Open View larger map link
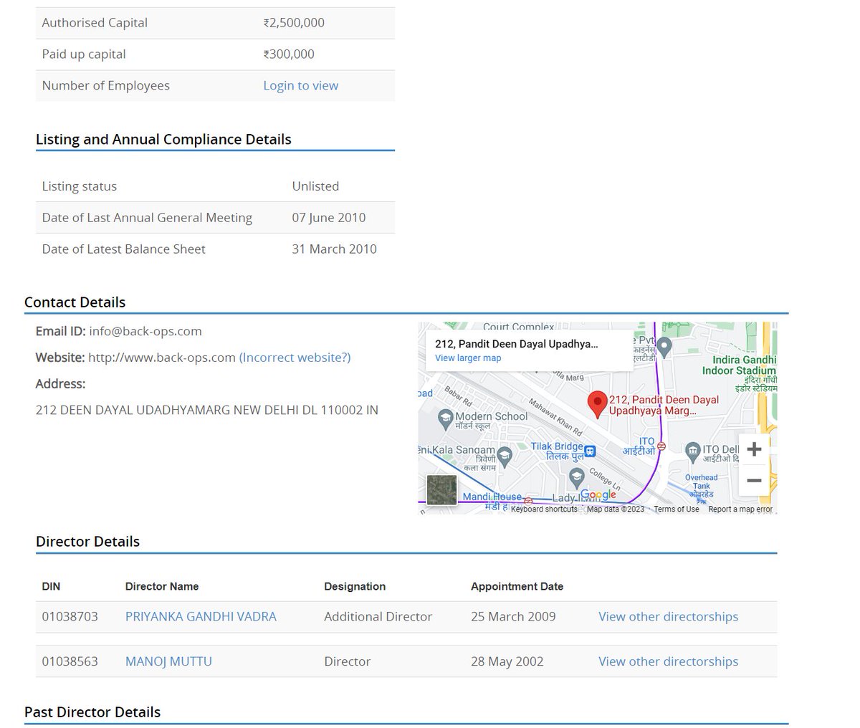860x728 pixels. 468,358
